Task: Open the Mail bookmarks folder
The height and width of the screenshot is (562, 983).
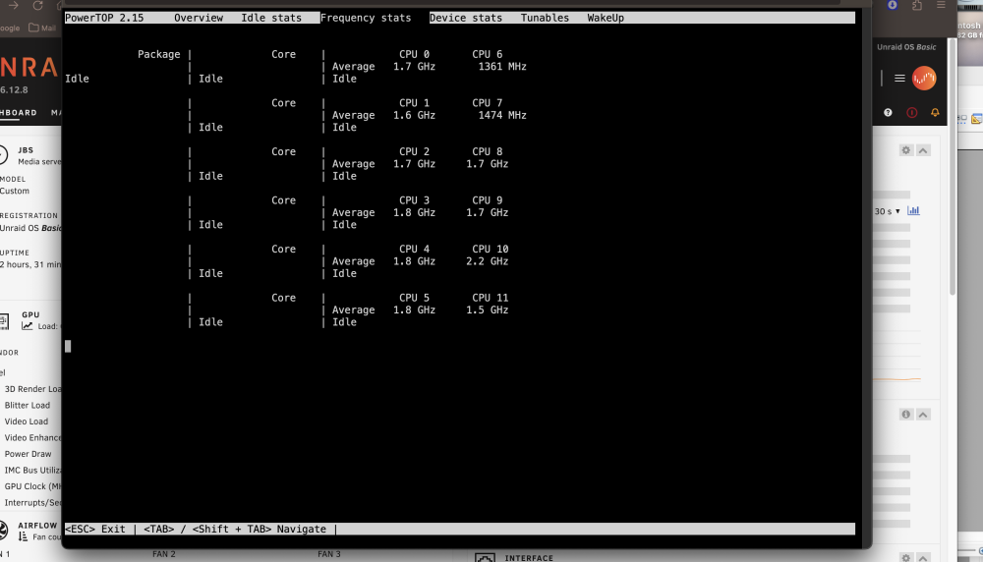Action: tap(42, 28)
